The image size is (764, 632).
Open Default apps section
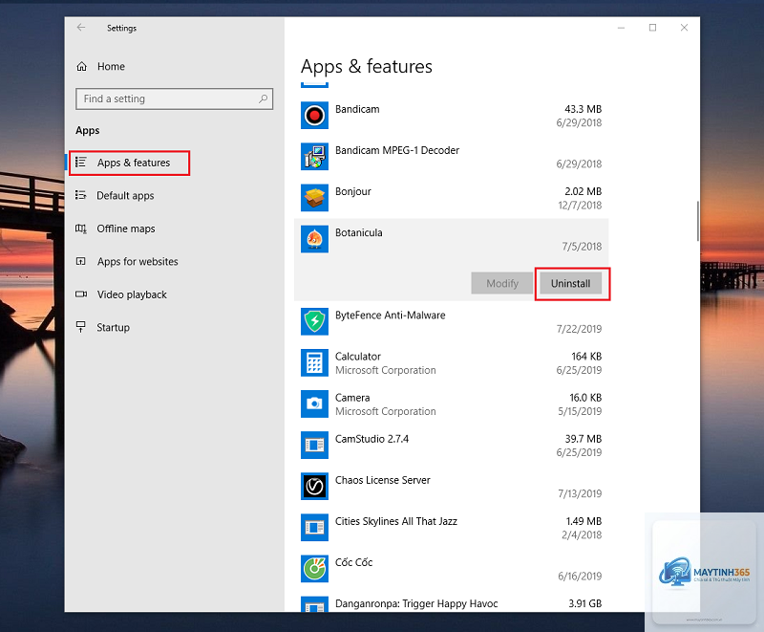(125, 196)
